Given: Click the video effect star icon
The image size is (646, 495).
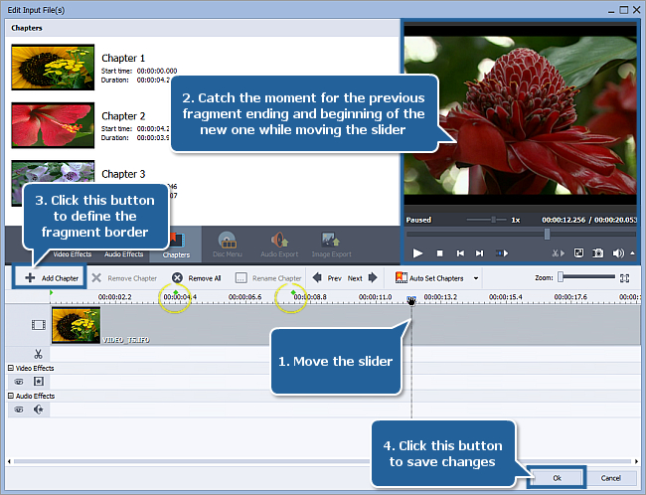Looking at the screenshot, I should point(39,382).
